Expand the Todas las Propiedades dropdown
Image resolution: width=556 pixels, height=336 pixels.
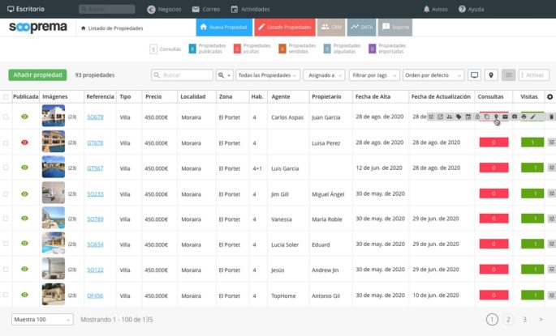(267, 75)
